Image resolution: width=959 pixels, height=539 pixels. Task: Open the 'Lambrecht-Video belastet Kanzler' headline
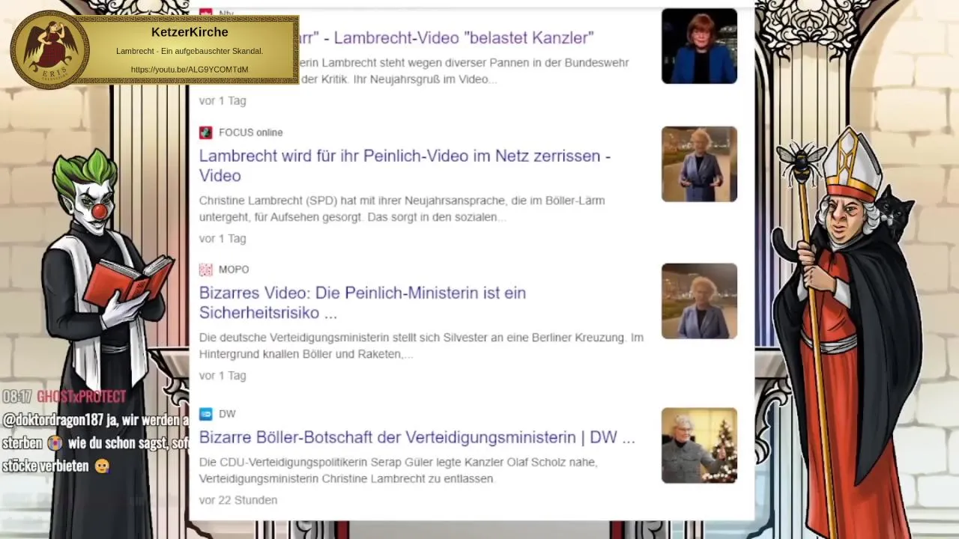[447, 37]
